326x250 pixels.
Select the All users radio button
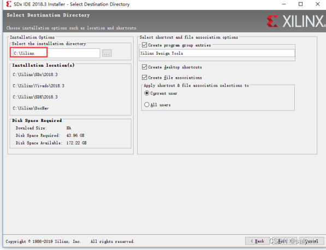147,104
